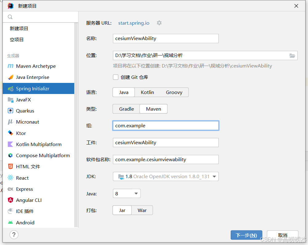This screenshot has width=308, height=245.
Task: Click the Spring Initializr leaf icon
Action: point(10,89)
